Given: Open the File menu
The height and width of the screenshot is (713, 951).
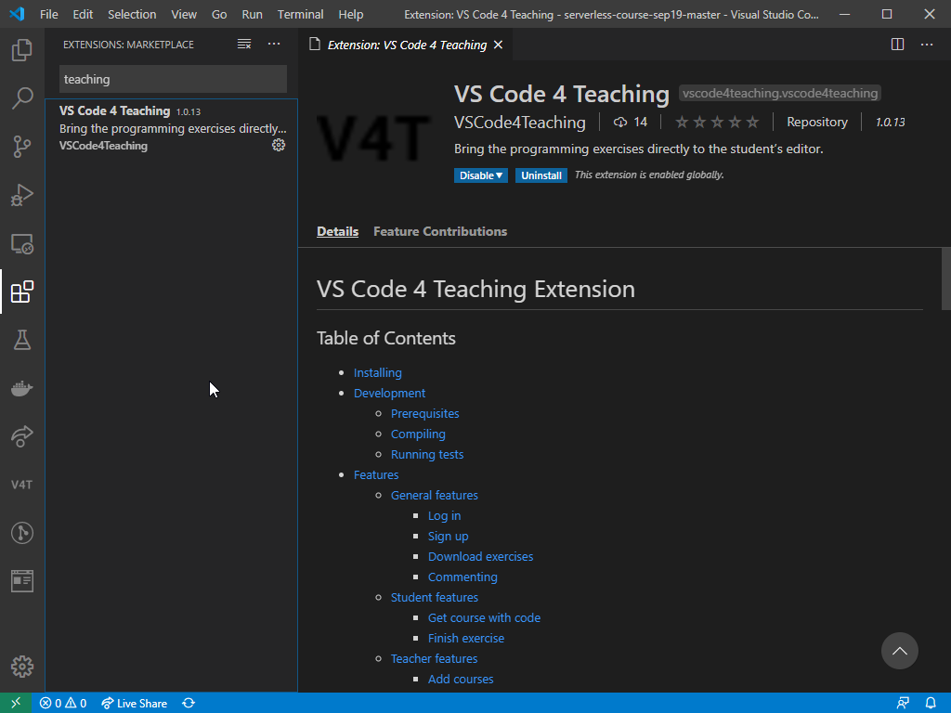Looking at the screenshot, I should click(48, 14).
